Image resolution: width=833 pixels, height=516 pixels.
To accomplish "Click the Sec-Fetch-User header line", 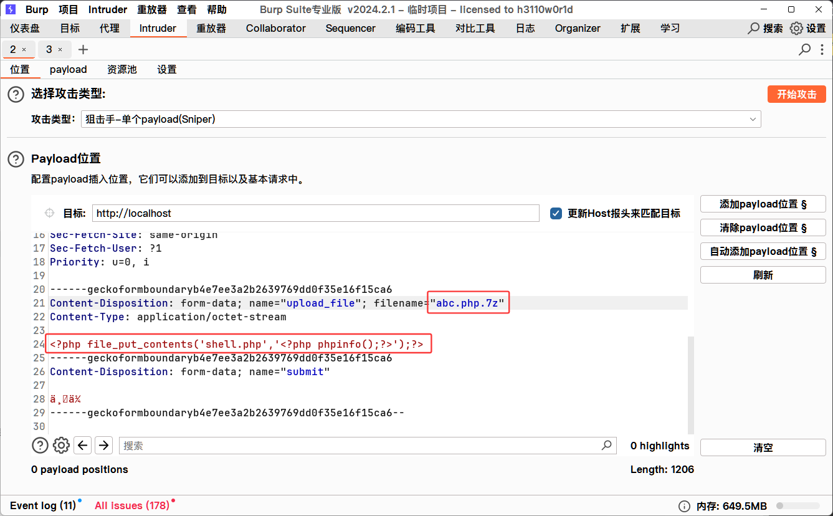I will [106, 248].
